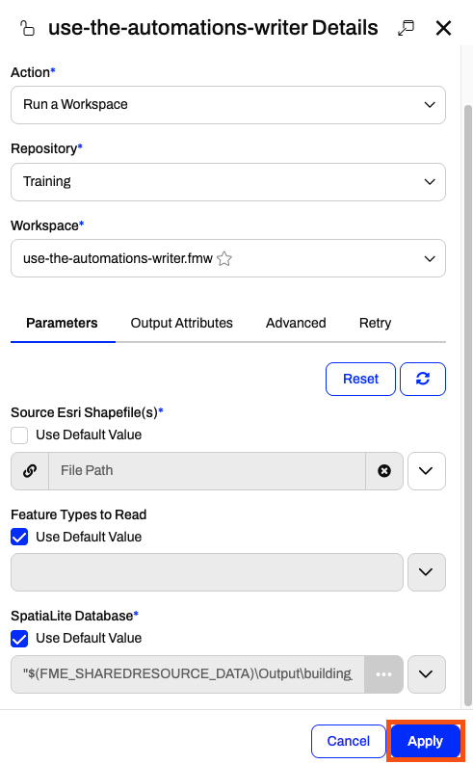Image resolution: width=473 pixels, height=764 pixels.
Task: Open the Retry tab
Action: point(375,323)
